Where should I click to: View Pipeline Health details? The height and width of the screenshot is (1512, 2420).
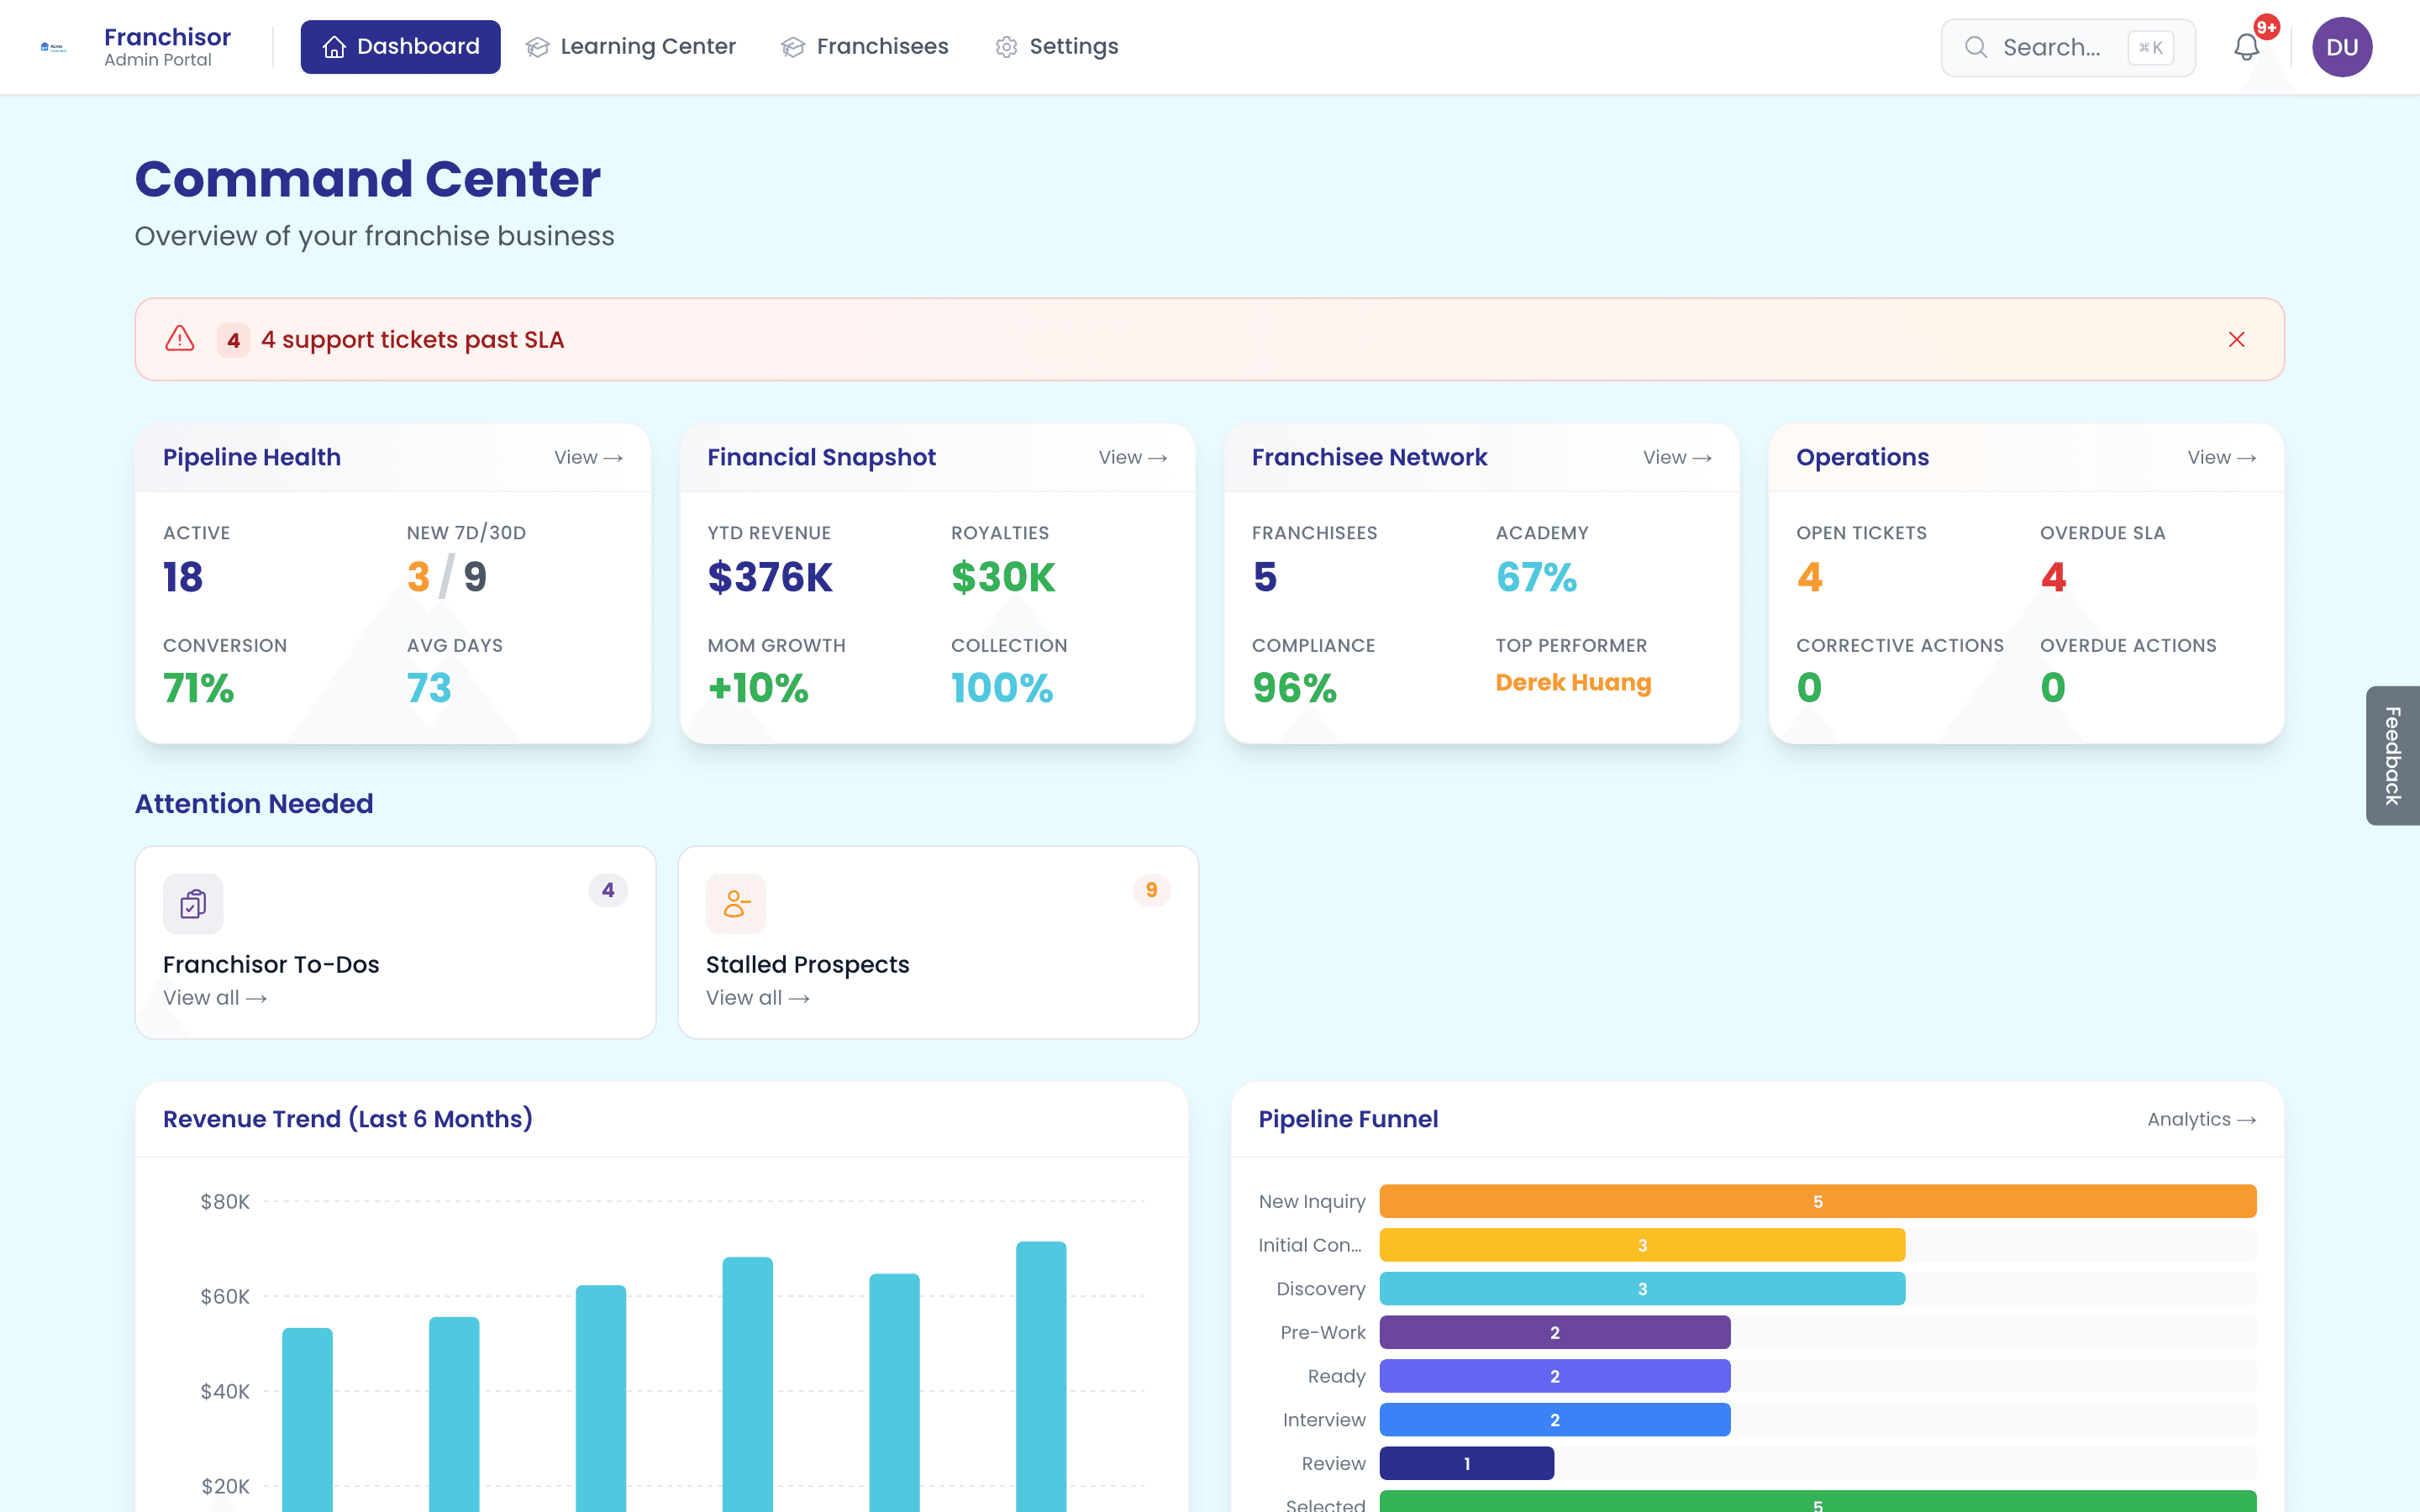(588, 457)
